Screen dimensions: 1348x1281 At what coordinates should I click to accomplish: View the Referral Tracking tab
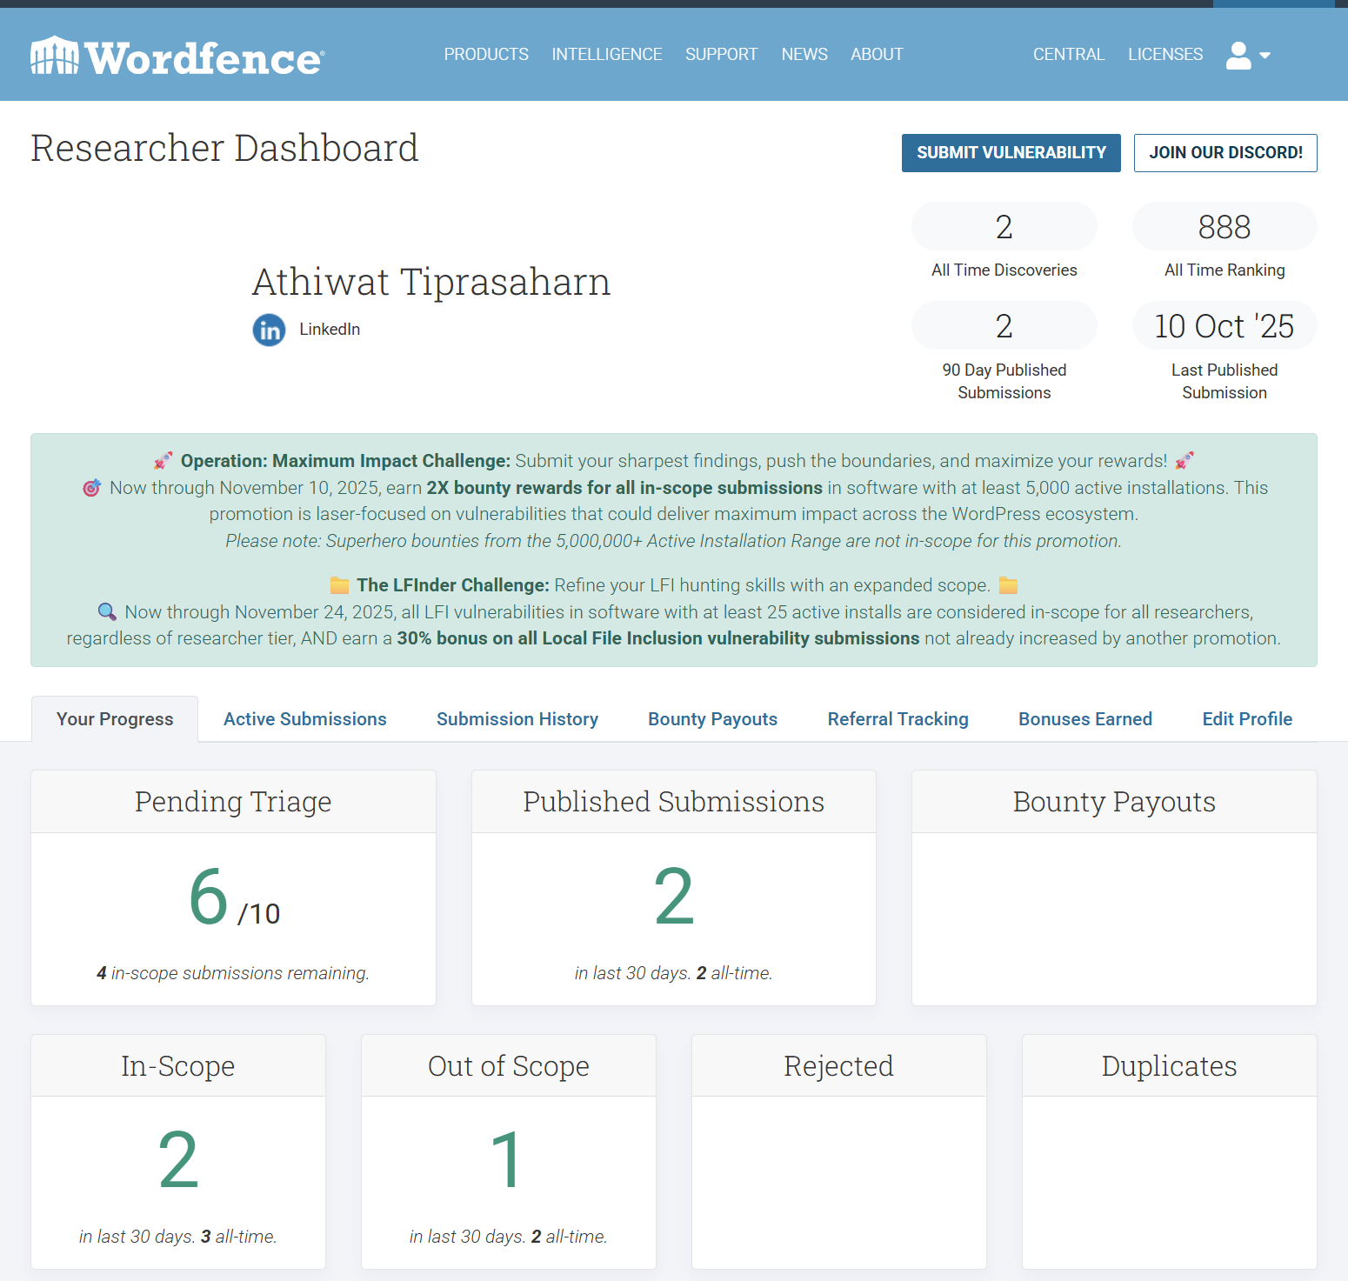coord(898,719)
